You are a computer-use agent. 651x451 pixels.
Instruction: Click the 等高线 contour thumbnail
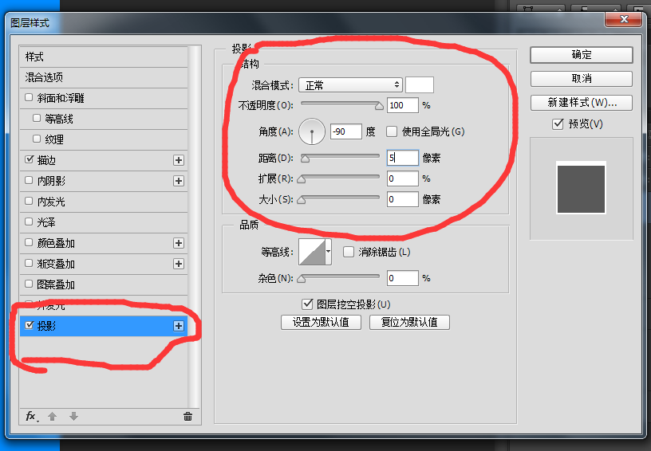(312, 252)
